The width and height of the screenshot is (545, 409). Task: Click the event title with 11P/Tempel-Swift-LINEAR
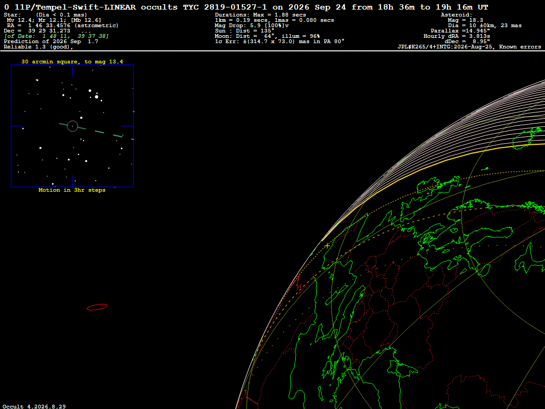coord(246,7)
